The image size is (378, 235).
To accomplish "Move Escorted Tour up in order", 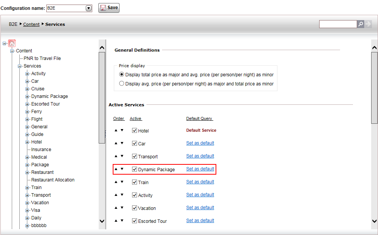I will point(116,221).
